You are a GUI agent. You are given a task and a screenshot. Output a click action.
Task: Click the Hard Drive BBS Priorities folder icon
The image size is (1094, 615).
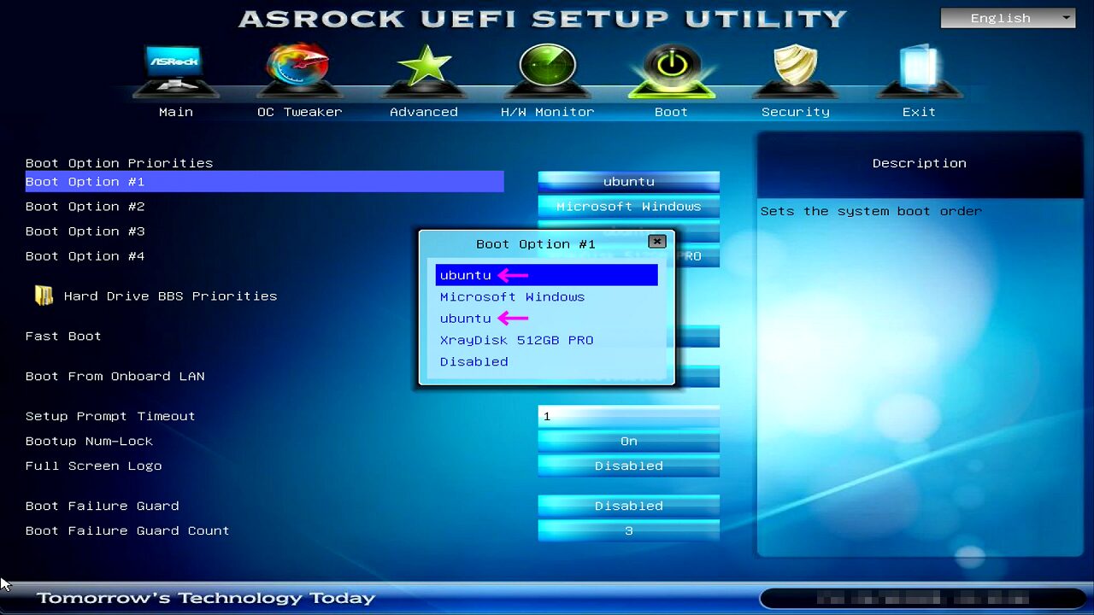tap(44, 296)
